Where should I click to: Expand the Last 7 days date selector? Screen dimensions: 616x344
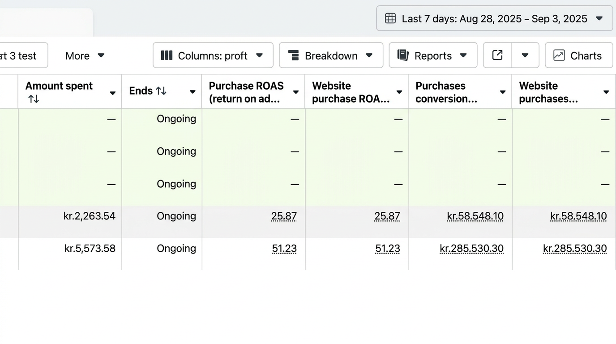pos(495,18)
